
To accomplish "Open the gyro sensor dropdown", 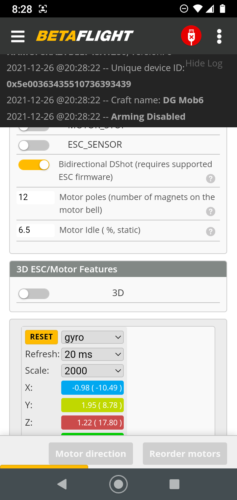I will tap(92, 337).
